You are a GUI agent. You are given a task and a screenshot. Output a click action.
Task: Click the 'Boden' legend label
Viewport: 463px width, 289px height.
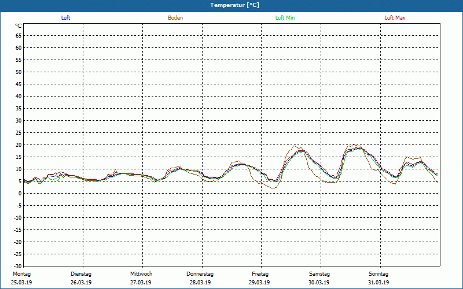[x=175, y=18]
